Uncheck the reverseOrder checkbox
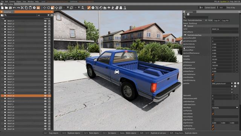The width and height of the screenshot is (241, 136). [213, 114]
